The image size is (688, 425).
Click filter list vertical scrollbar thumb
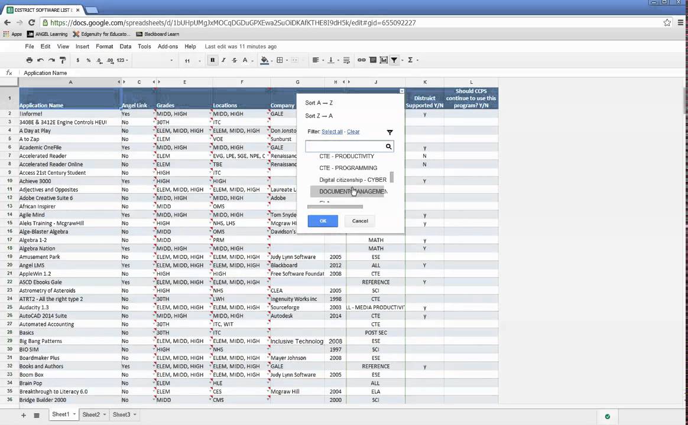pos(392,177)
